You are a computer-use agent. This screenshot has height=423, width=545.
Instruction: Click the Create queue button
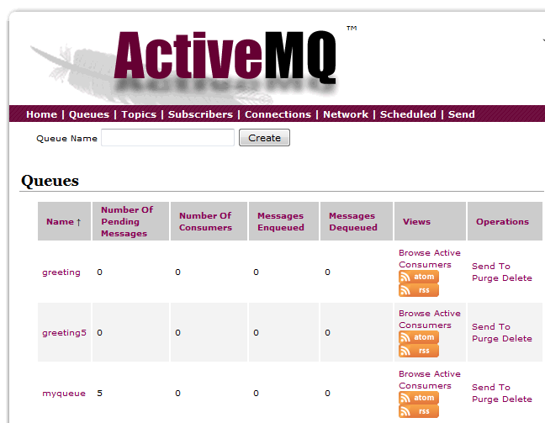(264, 138)
